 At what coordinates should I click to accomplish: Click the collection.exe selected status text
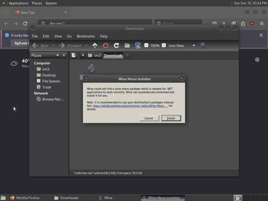point(108,173)
